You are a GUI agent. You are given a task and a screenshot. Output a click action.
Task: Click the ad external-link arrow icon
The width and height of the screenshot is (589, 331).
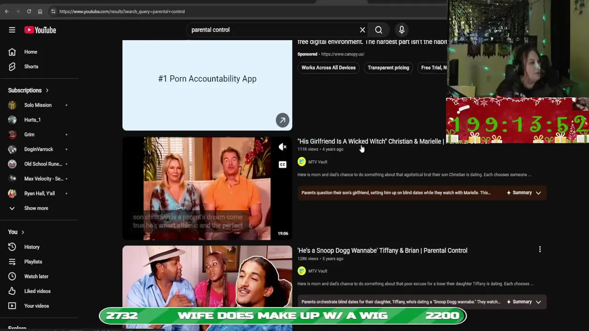[x=283, y=120]
